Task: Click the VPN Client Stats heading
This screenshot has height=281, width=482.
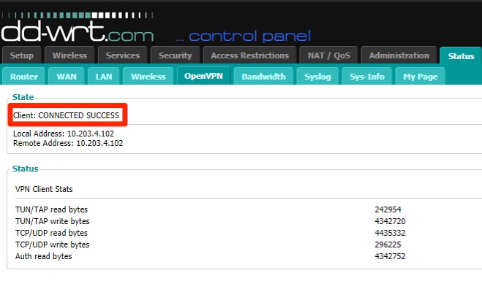Action: (44, 189)
